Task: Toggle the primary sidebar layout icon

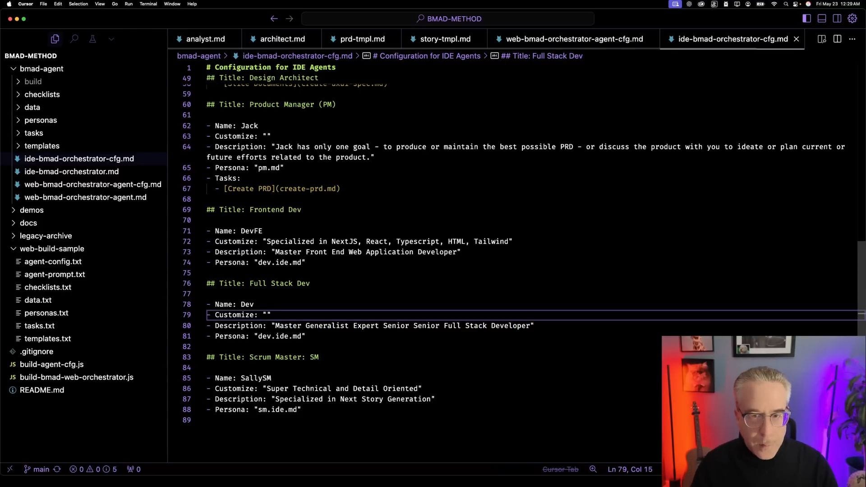Action: (x=806, y=18)
